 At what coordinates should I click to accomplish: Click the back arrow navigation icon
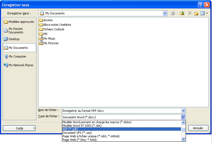coord(173,13)
